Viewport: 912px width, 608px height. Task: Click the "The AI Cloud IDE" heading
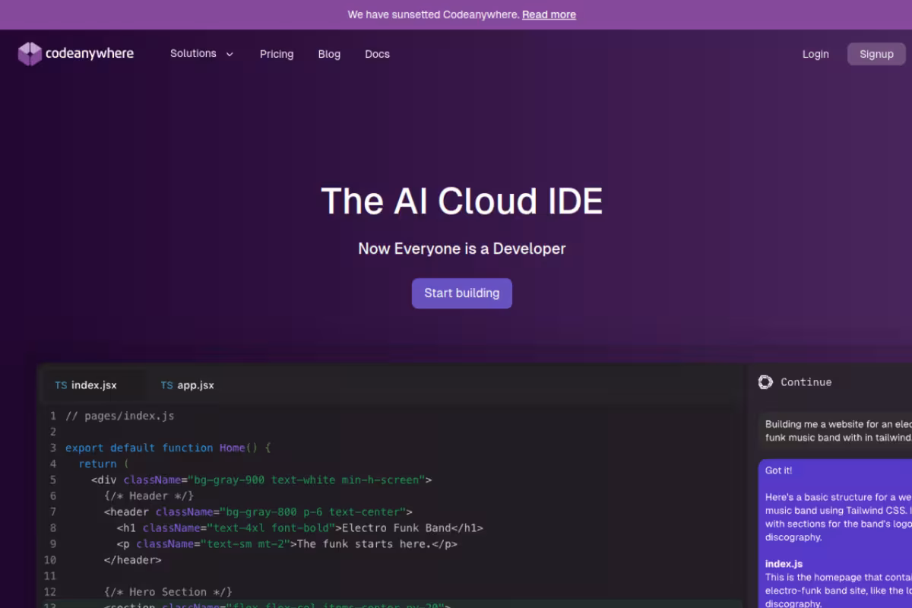[x=462, y=201]
